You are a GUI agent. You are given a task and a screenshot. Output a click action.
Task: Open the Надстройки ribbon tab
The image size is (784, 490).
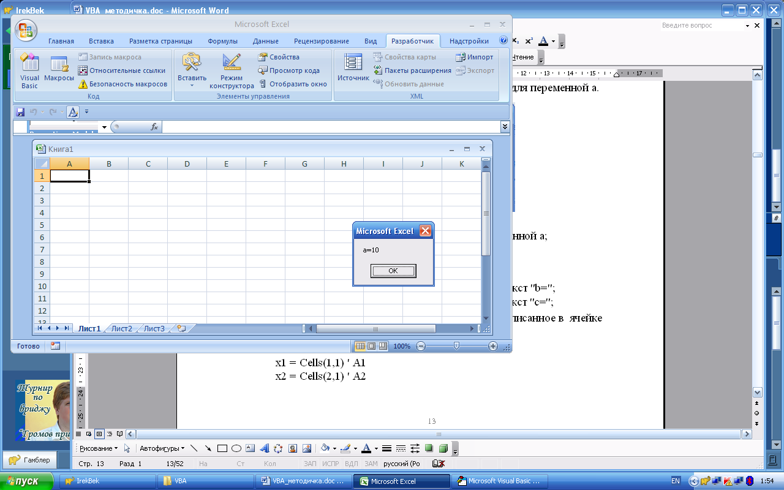469,41
